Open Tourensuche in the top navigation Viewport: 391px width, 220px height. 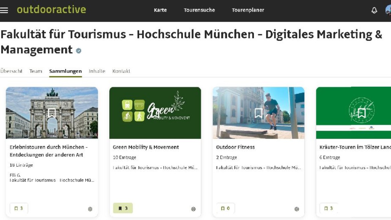199,10
